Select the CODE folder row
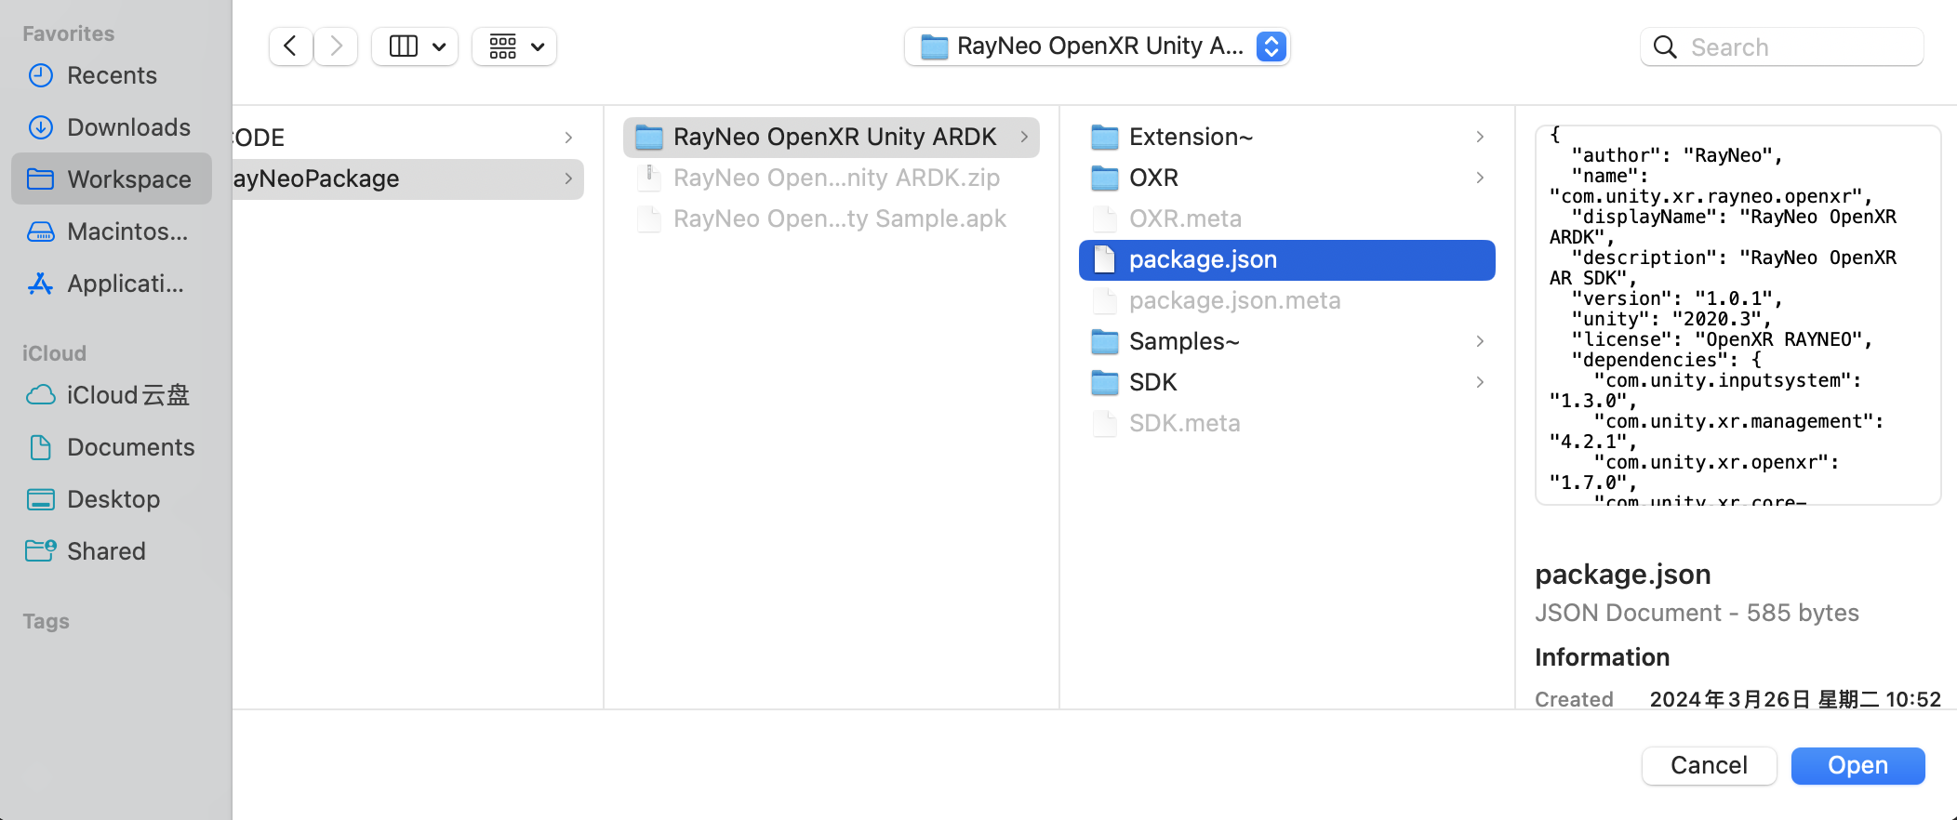This screenshot has width=1957, height=820. (x=407, y=138)
